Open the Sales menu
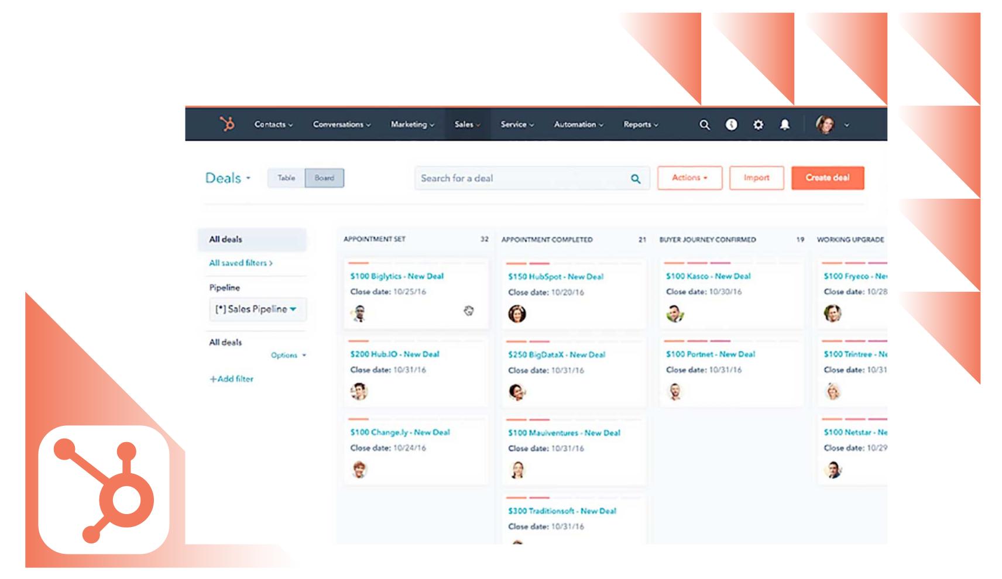This screenshot has height=579, width=1002. [467, 125]
